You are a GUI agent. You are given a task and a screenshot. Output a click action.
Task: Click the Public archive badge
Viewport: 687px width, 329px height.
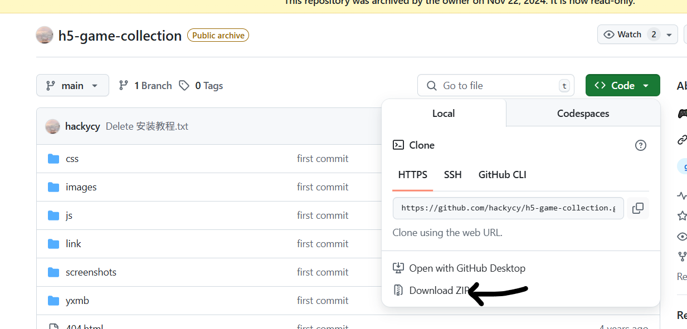pos(218,36)
